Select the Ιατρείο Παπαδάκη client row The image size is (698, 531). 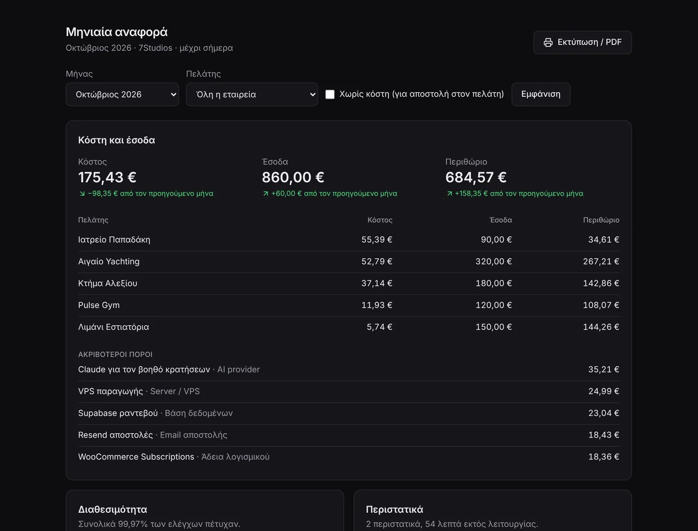349,240
